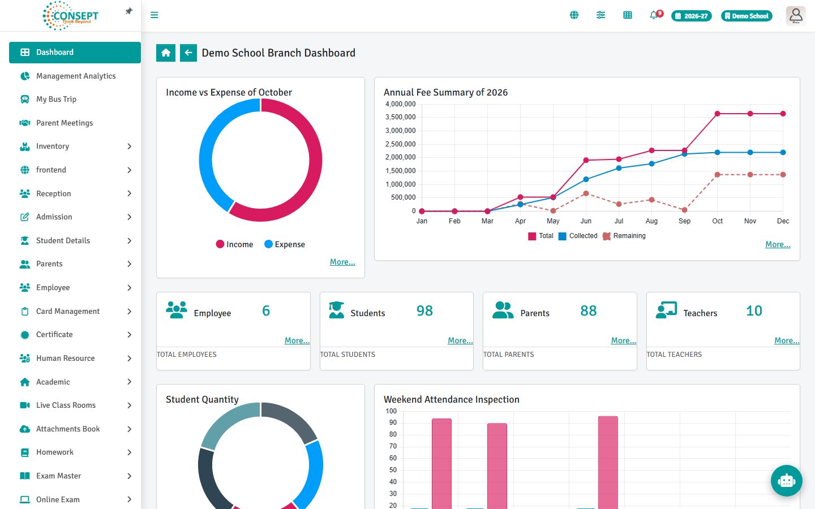Expand the Human Resource chevron

pos(129,359)
